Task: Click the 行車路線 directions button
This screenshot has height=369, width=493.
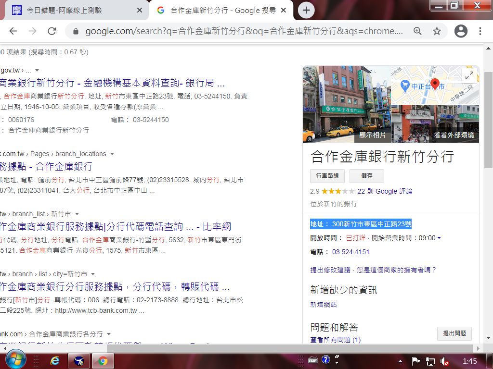Action: coord(327,176)
